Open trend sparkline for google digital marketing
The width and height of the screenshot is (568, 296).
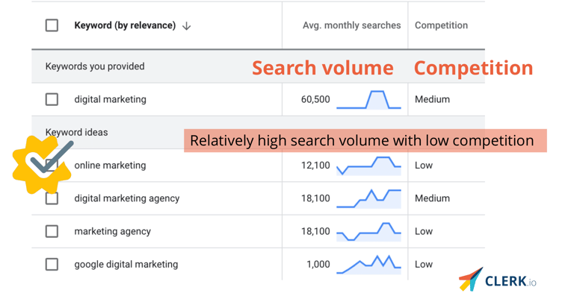click(368, 265)
